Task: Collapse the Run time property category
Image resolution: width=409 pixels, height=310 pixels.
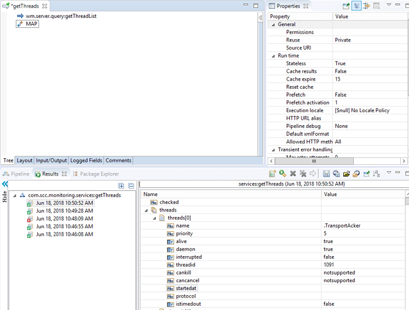Action: pos(273,56)
